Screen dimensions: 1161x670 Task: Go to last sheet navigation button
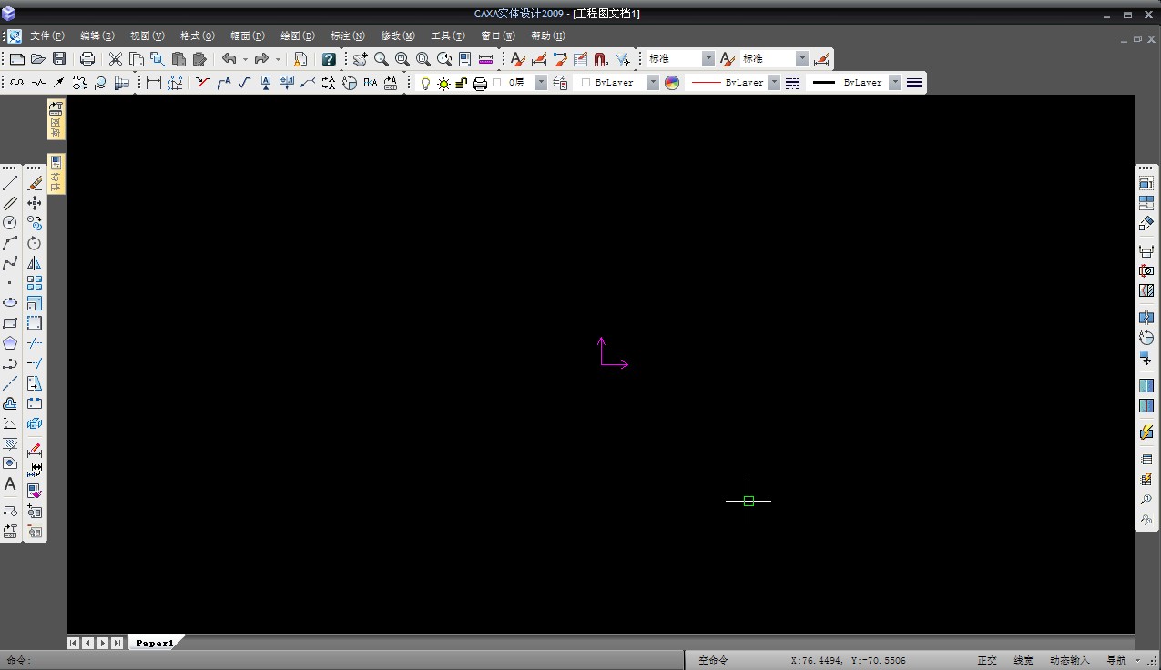tap(117, 643)
